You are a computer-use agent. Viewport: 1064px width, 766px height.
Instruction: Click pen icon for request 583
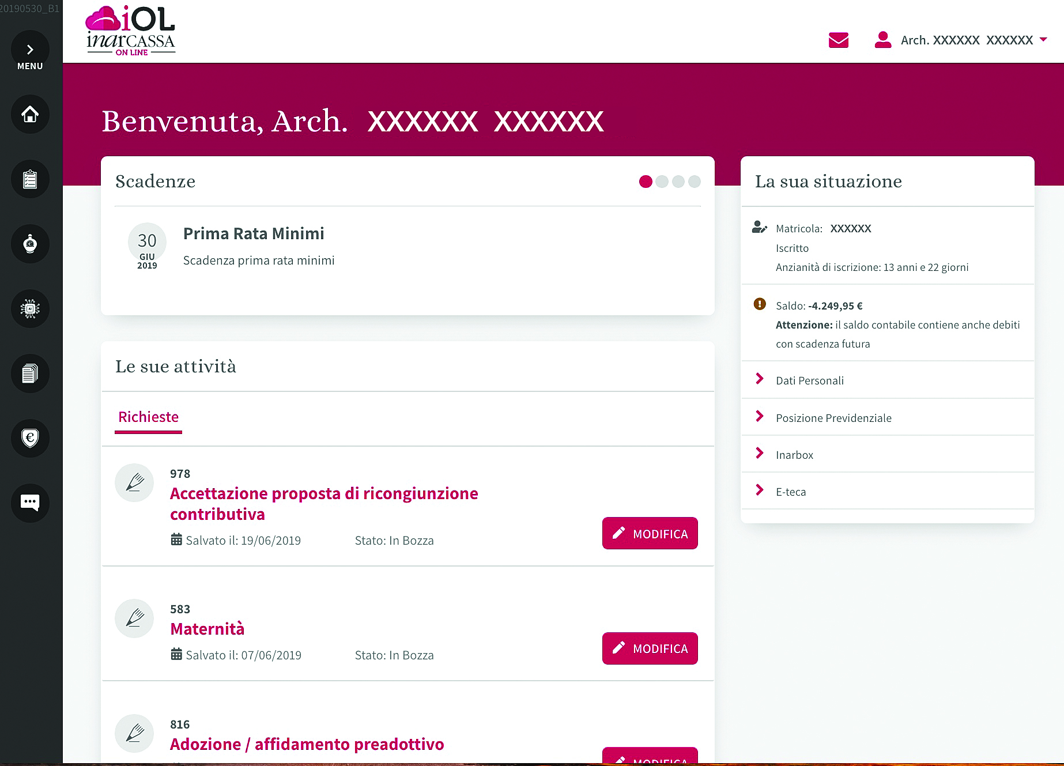pyautogui.click(x=134, y=618)
